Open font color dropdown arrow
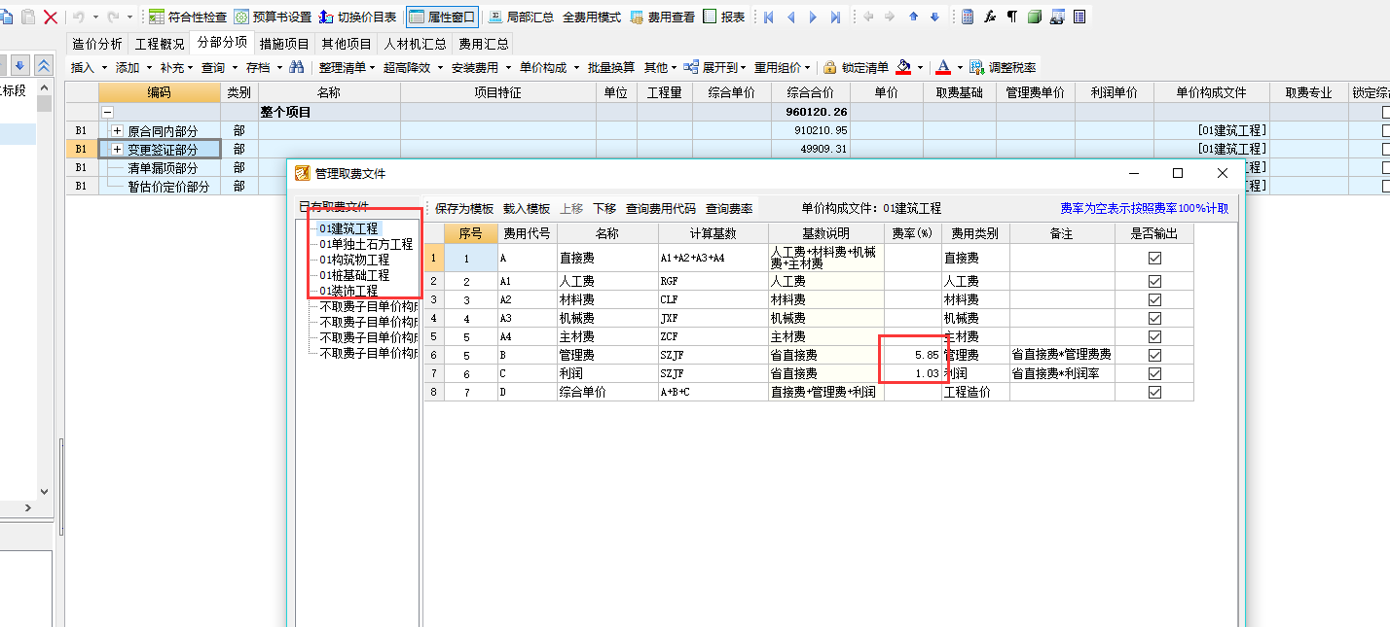The image size is (1390, 627). (x=960, y=67)
